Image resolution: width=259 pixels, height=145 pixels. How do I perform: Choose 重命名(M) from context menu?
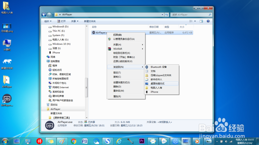coord(126,91)
